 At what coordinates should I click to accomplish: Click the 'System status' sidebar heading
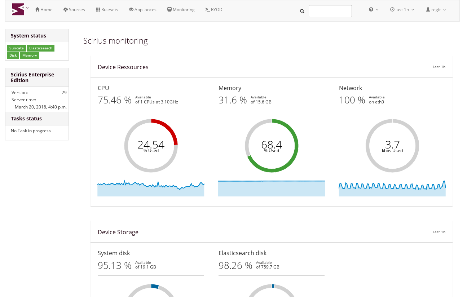point(28,36)
